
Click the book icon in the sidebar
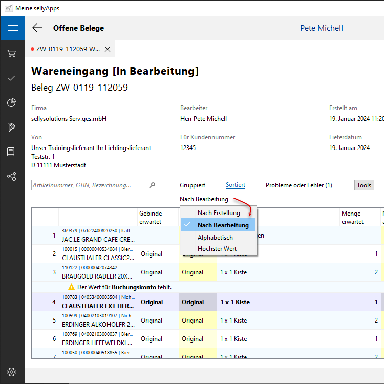tap(12, 152)
